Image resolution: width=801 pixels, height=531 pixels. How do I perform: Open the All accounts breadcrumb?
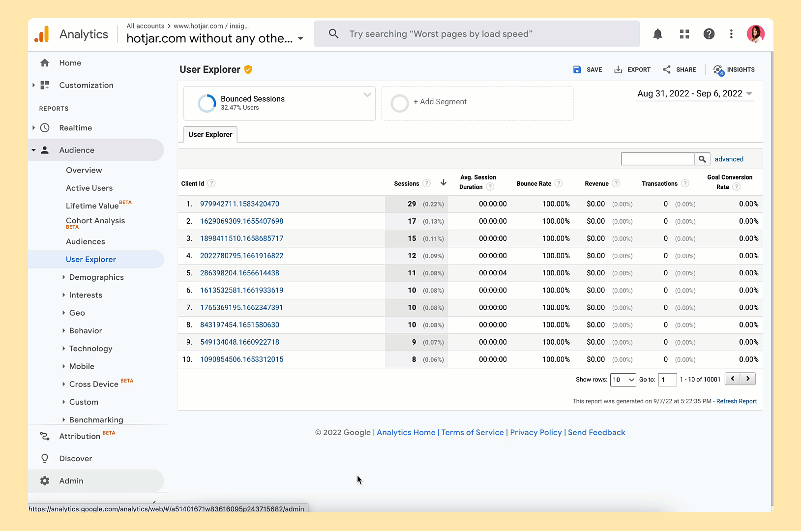(146, 26)
